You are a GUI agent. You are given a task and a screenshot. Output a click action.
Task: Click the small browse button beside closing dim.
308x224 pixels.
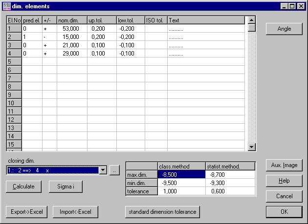tap(113, 170)
